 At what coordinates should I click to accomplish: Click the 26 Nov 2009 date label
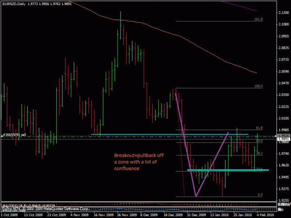tap(127, 215)
